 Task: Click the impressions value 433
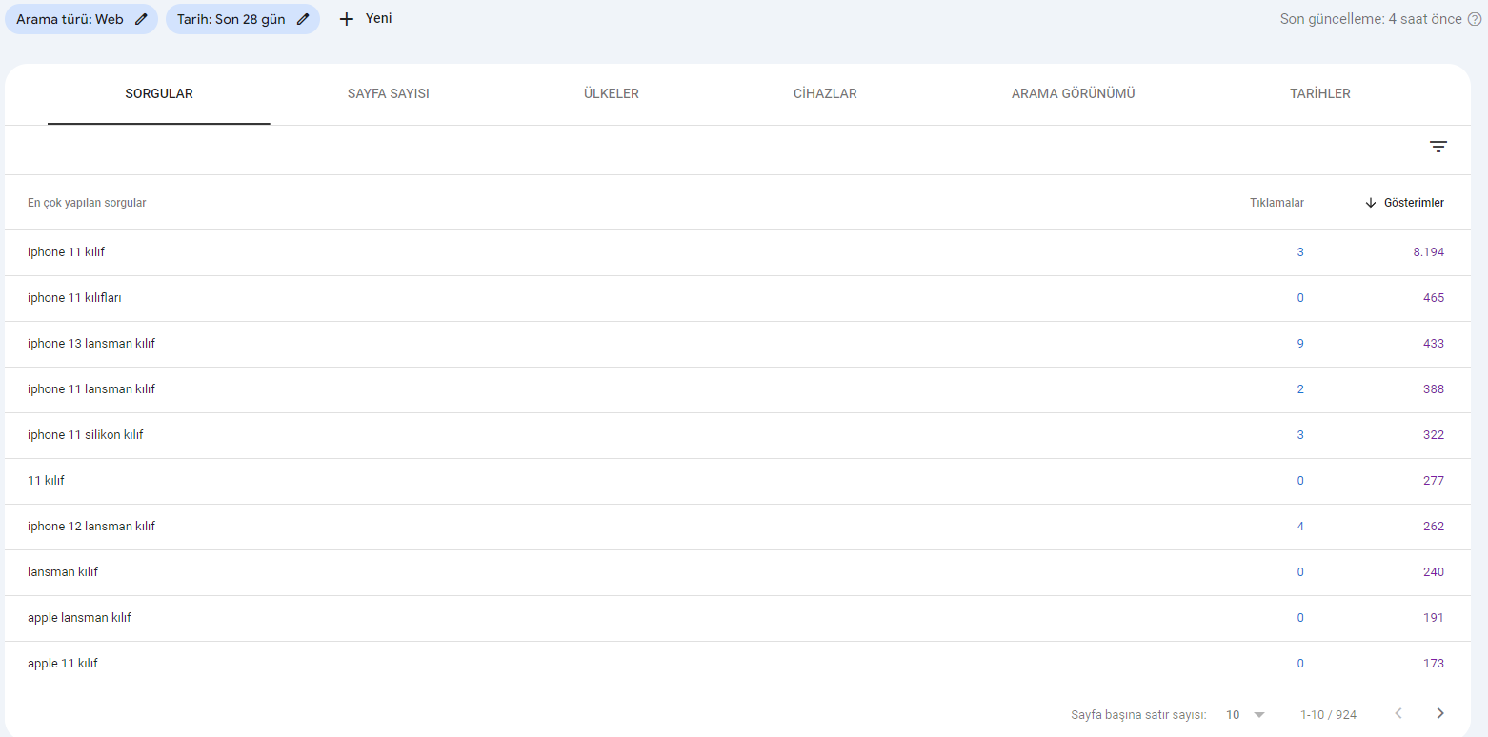[1434, 344]
